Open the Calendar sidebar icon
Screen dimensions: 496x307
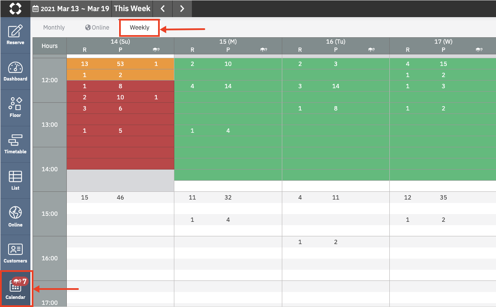coord(15,289)
